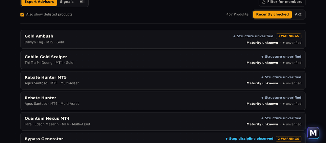Image resolution: width=326 pixels, height=143 pixels.
Task: Open the Goblin Gold Scalper product
Action: pyautogui.click(x=163, y=60)
